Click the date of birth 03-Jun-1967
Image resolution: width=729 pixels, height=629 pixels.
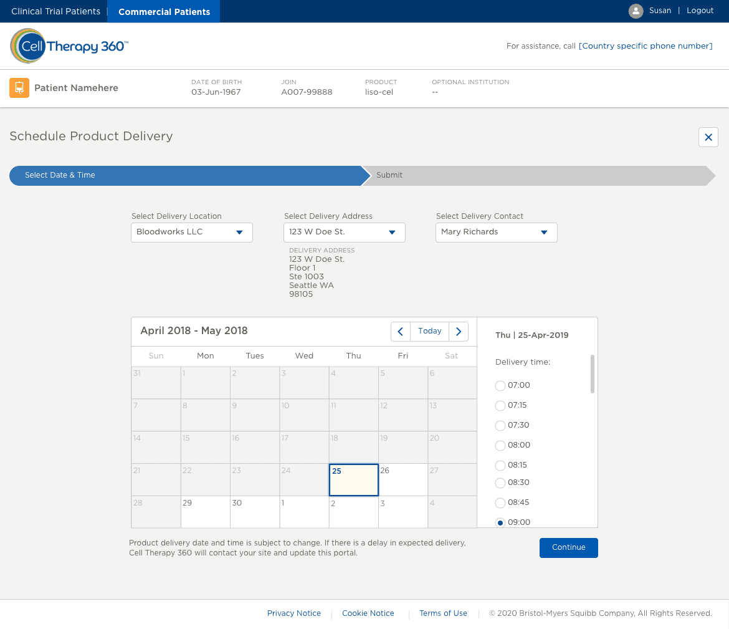pos(216,92)
